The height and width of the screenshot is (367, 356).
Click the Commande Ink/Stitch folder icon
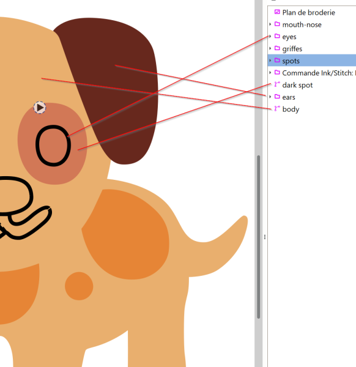click(x=277, y=73)
